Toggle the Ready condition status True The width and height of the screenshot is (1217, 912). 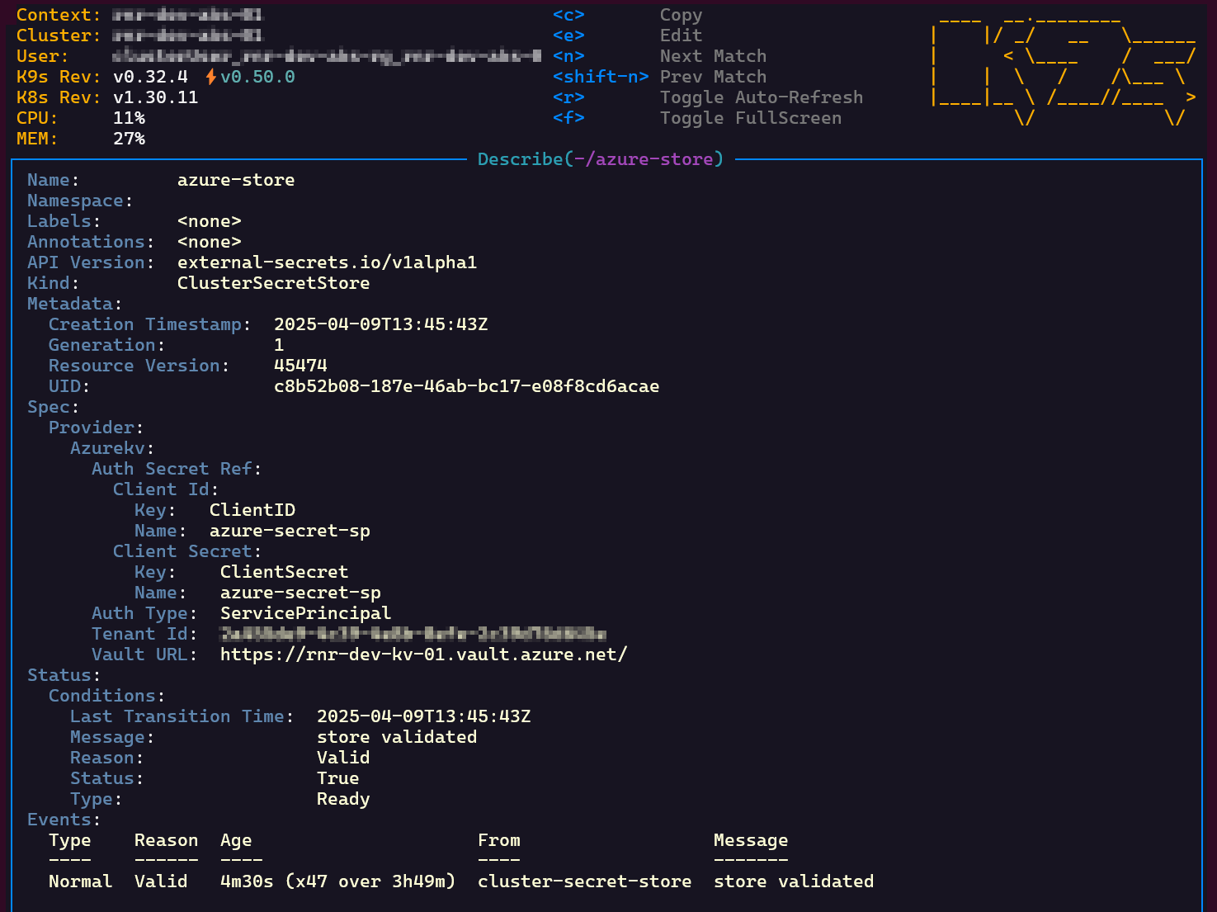click(x=337, y=777)
